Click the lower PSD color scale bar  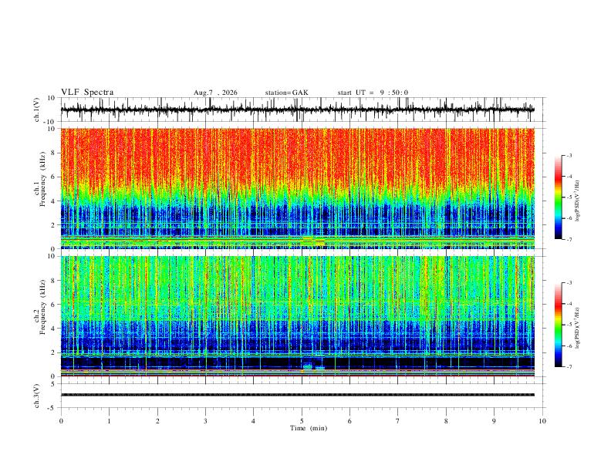[558, 325]
